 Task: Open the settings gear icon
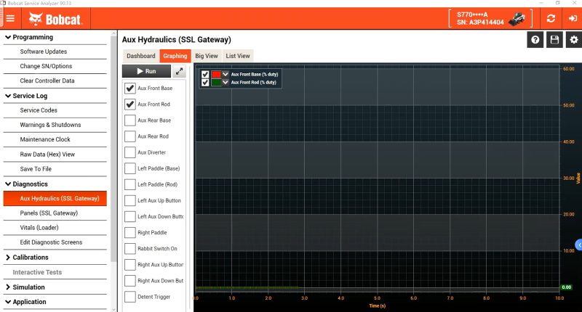coord(573,40)
